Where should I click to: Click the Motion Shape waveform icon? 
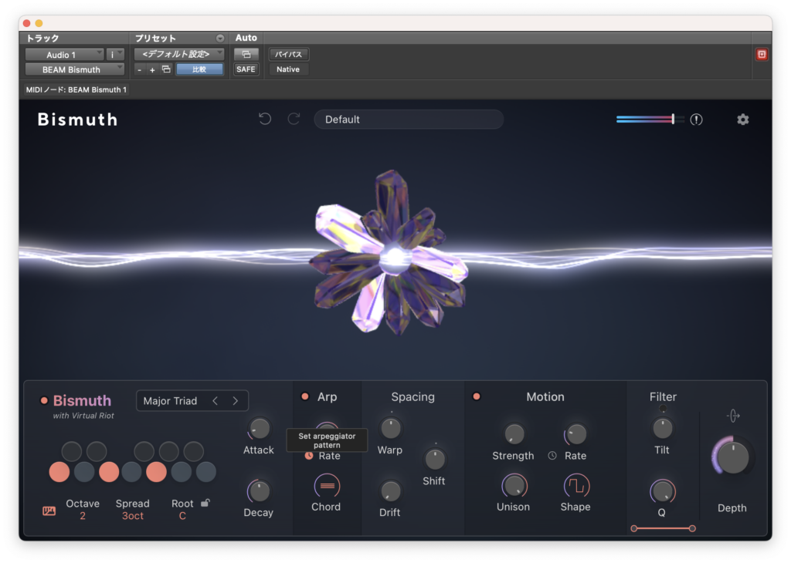click(576, 486)
